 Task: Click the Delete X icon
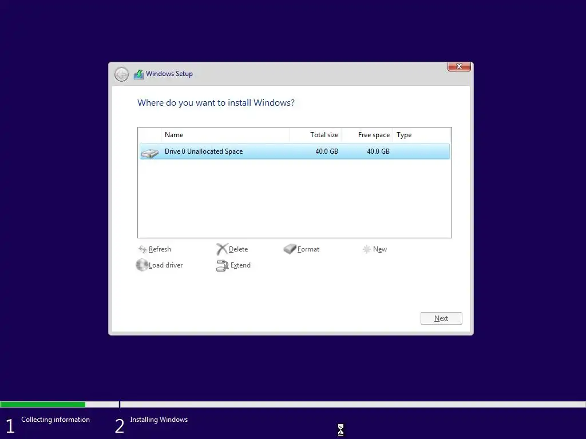click(x=221, y=249)
